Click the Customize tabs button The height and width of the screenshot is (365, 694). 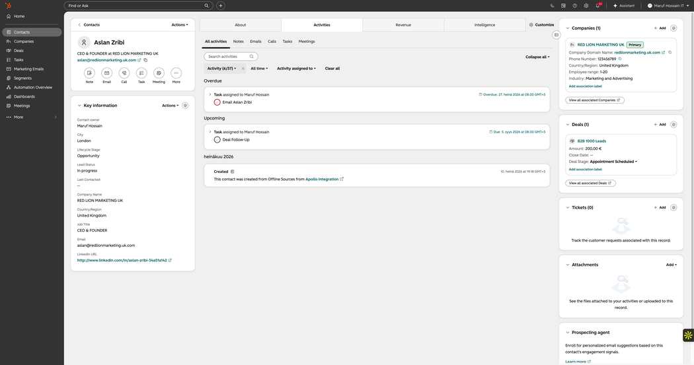coord(541,24)
